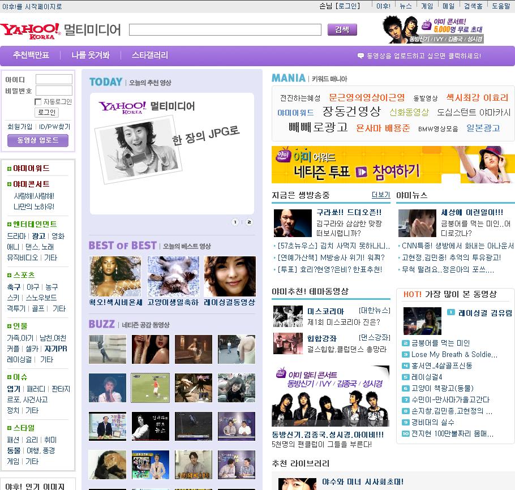Click the speech bubble upload notice icon
Image resolution: width=515 pixels, height=490 pixels.
tap(360, 56)
